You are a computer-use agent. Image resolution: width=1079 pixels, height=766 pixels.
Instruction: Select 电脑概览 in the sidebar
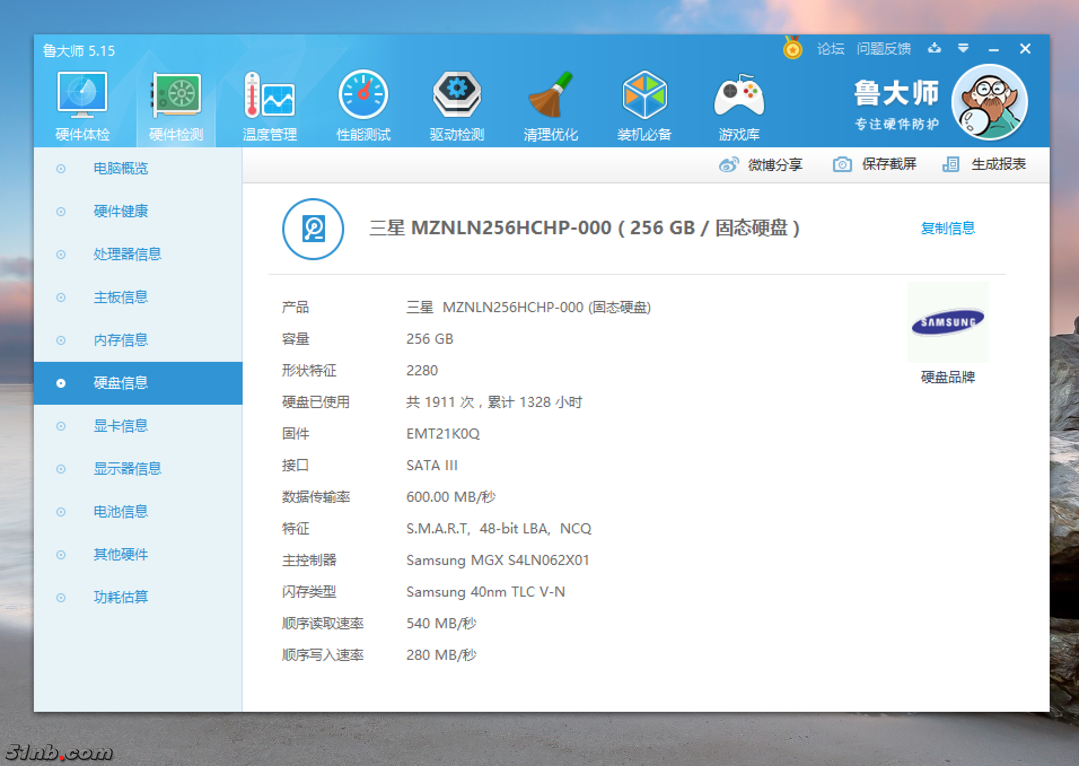[120, 168]
